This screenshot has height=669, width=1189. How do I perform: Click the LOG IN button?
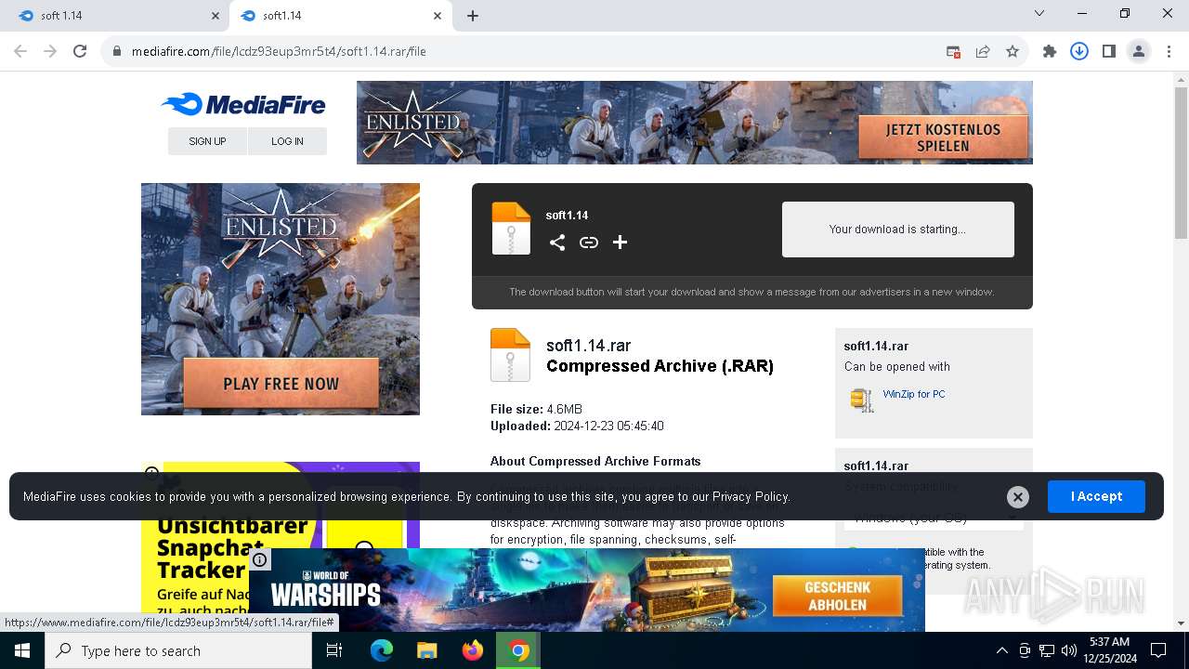(x=287, y=141)
